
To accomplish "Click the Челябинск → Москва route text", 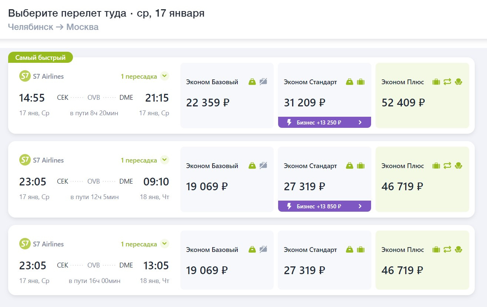I will tap(53, 27).
